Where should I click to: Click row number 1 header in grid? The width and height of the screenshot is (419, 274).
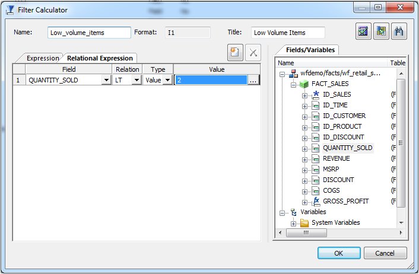tap(18, 80)
